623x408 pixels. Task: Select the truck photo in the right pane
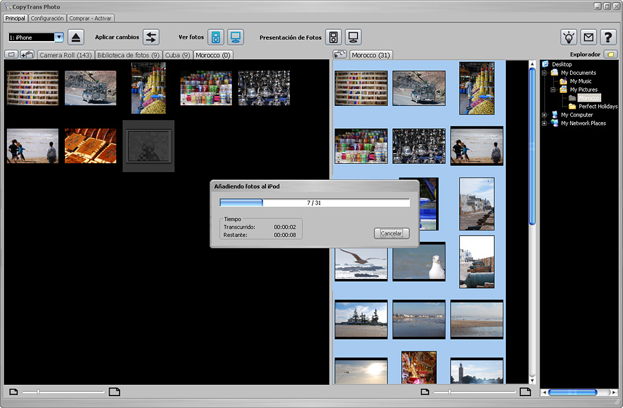419,88
